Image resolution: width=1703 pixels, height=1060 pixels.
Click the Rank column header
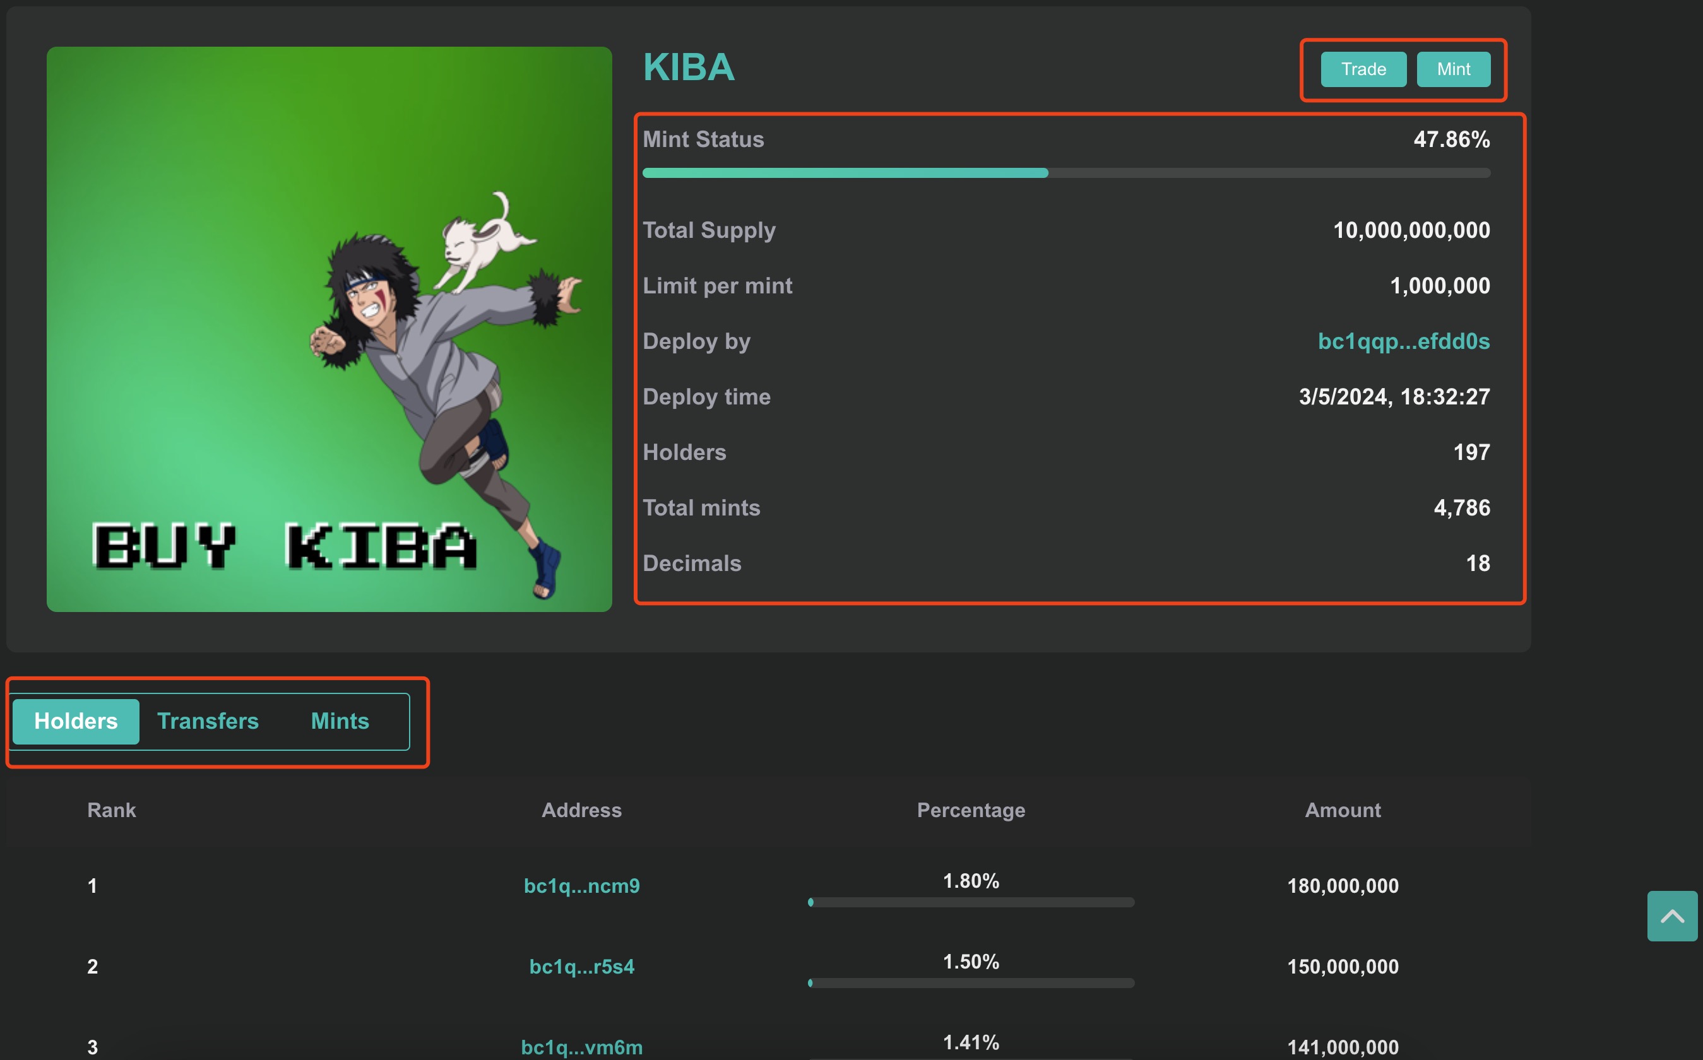pyautogui.click(x=112, y=810)
